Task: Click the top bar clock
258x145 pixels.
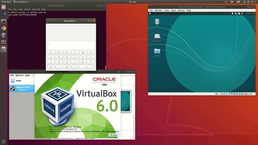Action: click(133, 2)
